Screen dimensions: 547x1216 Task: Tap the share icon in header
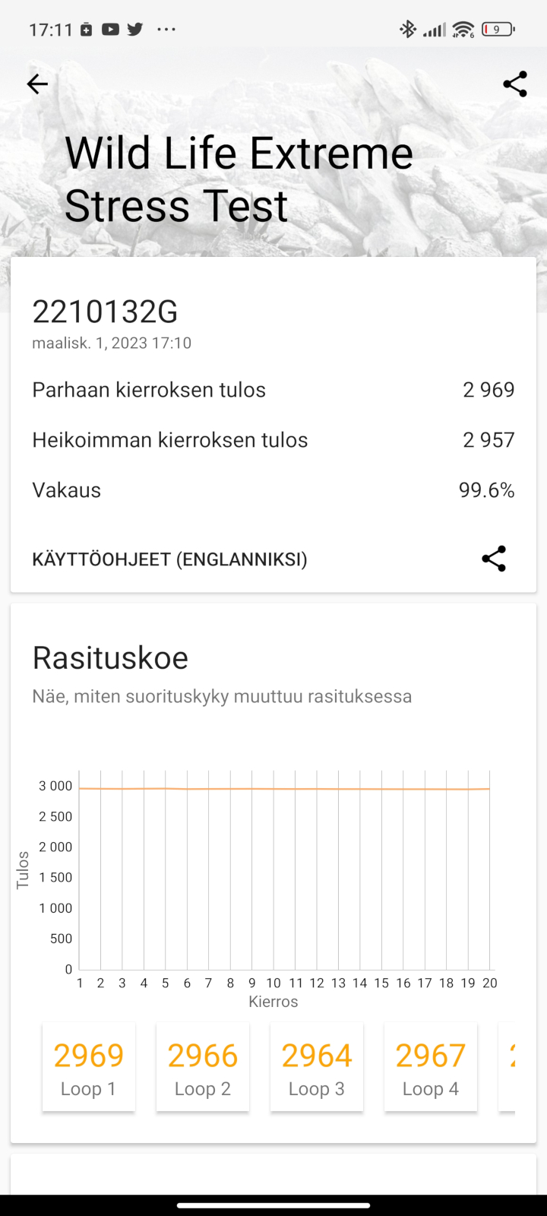click(515, 84)
